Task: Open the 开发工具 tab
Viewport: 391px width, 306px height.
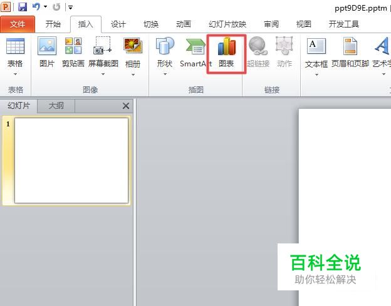Action: [344, 24]
